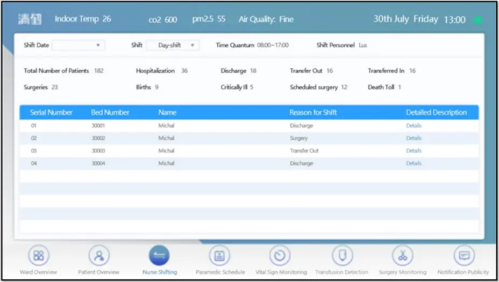The height and width of the screenshot is (282, 499).
Task: Open the Day-shift dropdown
Action: coord(173,46)
